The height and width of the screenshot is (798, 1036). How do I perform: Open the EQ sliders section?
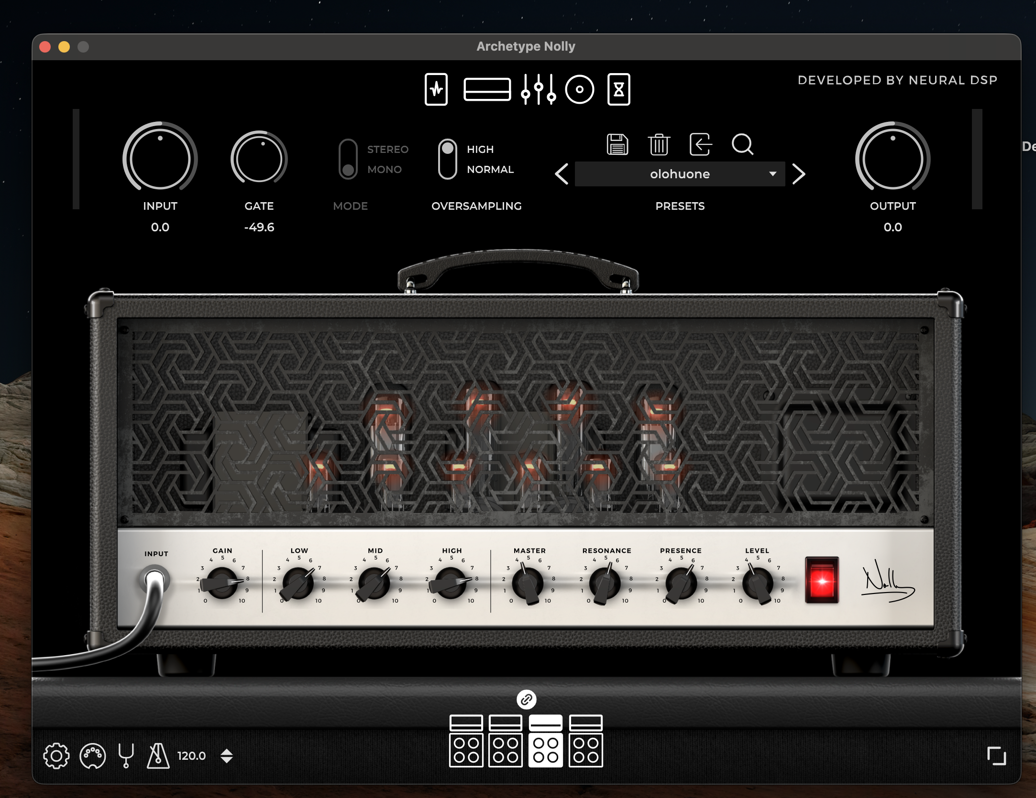coord(539,89)
